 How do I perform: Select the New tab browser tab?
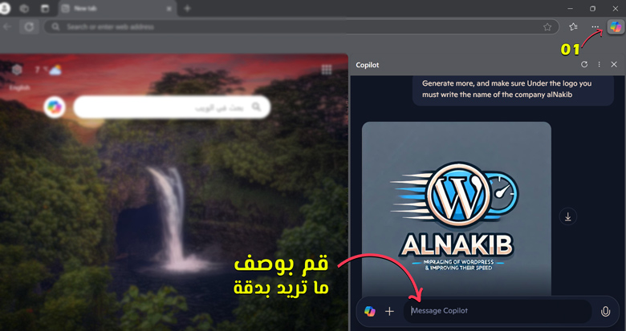(x=117, y=8)
